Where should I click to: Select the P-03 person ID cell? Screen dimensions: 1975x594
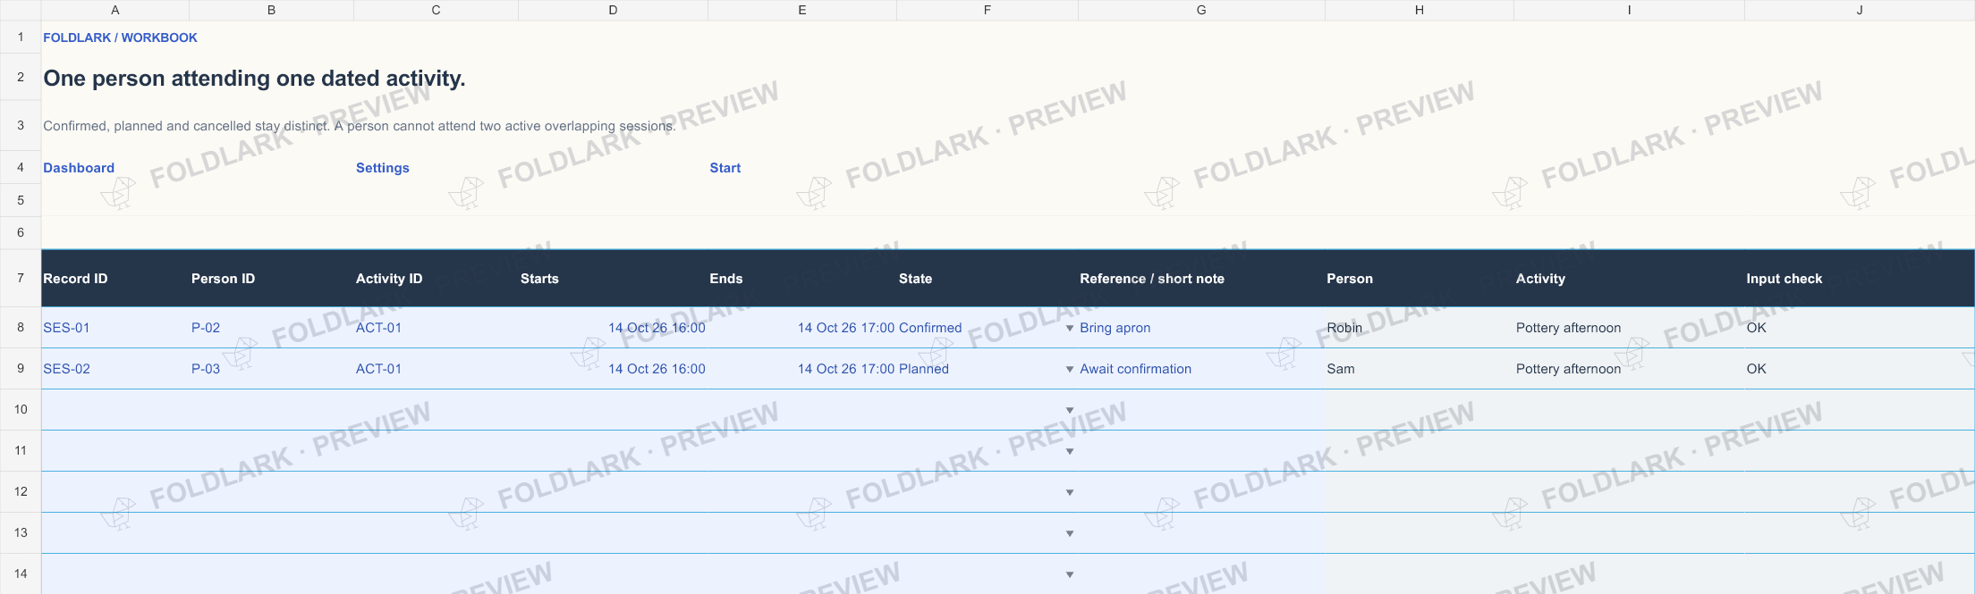(272, 369)
